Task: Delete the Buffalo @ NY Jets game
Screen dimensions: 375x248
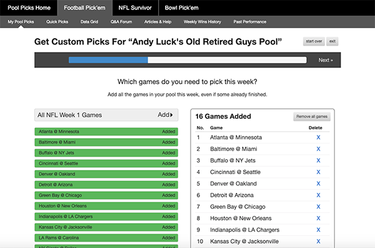Action: (318, 161)
